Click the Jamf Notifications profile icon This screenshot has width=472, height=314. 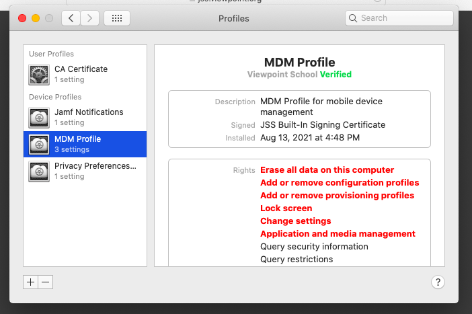(38, 118)
